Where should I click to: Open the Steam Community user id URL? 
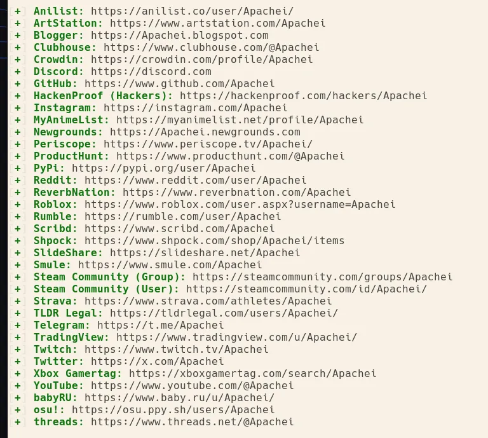click(306, 289)
